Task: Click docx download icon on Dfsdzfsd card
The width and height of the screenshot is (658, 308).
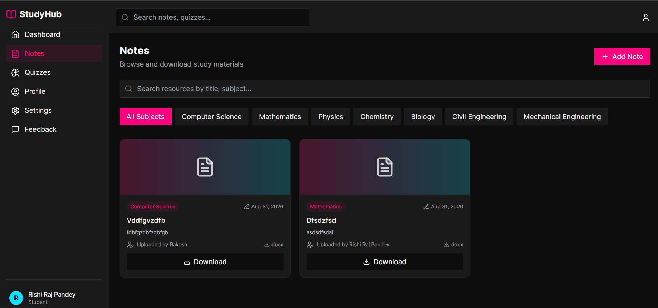Action: 446,244
